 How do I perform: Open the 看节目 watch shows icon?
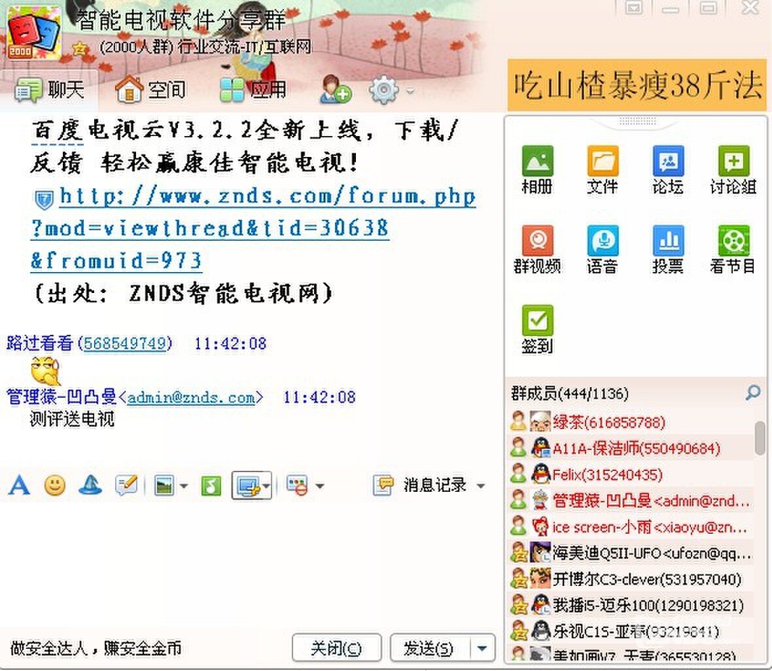pyautogui.click(x=733, y=249)
